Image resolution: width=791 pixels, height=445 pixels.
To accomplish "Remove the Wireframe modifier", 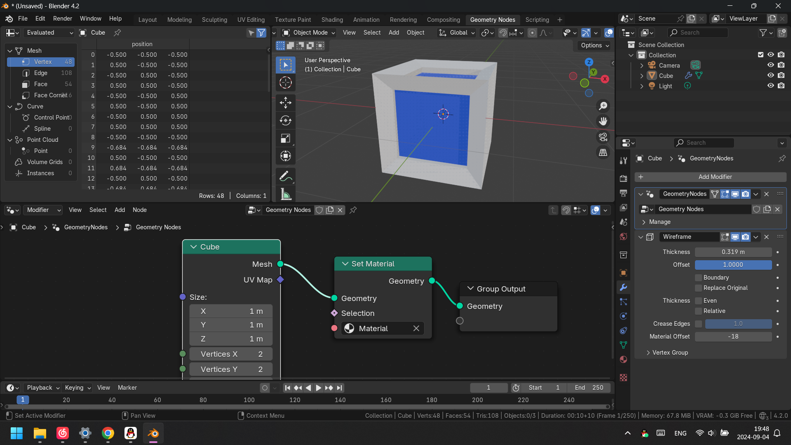I will 766,237.
